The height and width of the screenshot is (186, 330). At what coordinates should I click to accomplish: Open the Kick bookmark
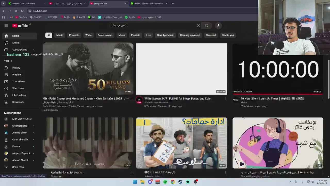point(92,17)
